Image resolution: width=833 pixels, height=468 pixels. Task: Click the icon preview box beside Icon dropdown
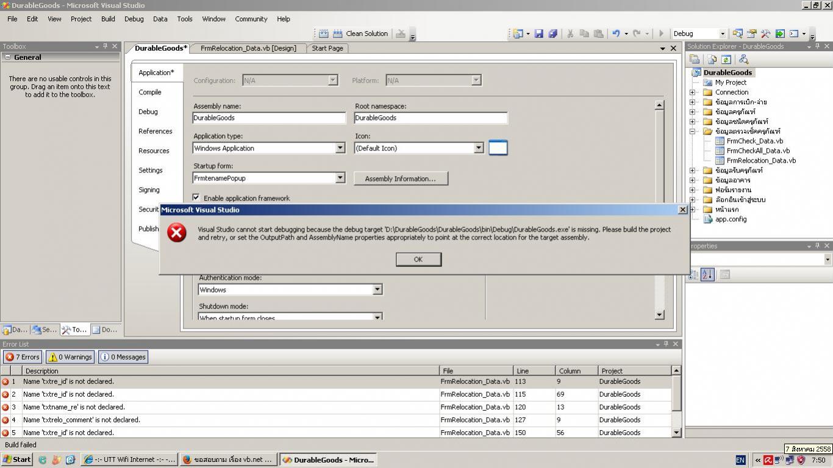coord(498,147)
